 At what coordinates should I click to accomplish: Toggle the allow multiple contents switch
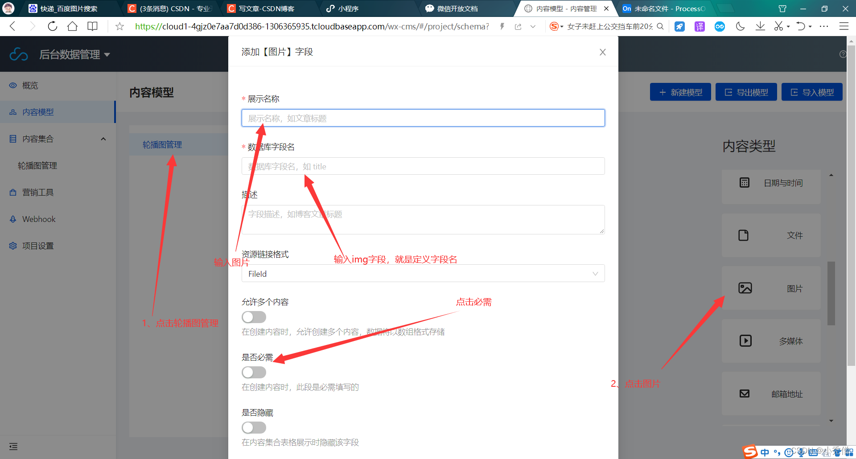pos(254,317)
